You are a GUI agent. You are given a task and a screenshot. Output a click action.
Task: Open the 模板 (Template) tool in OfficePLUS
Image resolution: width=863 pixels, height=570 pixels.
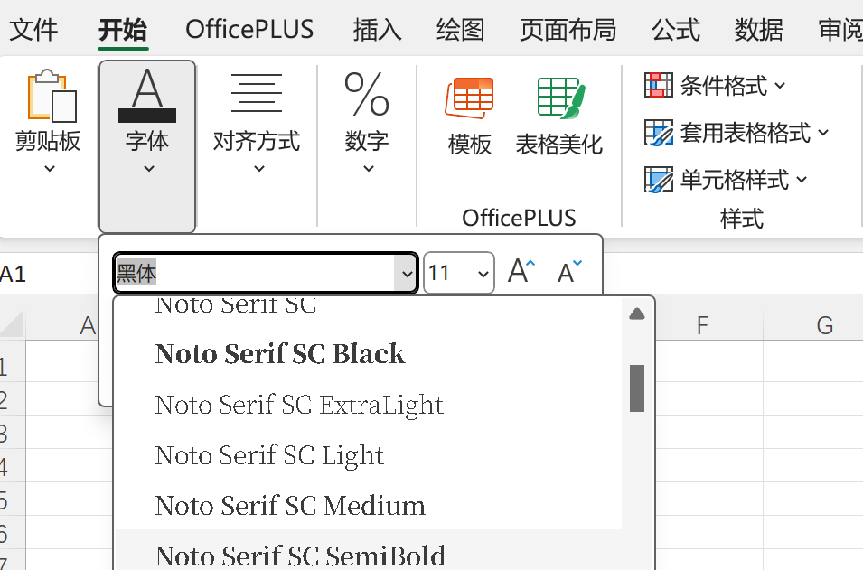coord(469,115)
